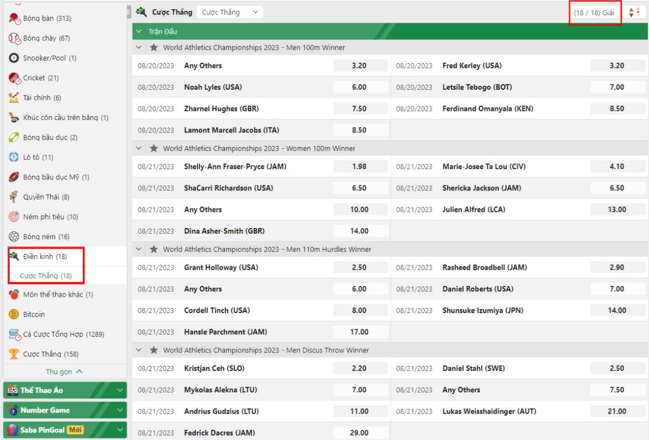Select Điền kinh (18) in sidebar
The image size is (649, 440).
(44, 256)
